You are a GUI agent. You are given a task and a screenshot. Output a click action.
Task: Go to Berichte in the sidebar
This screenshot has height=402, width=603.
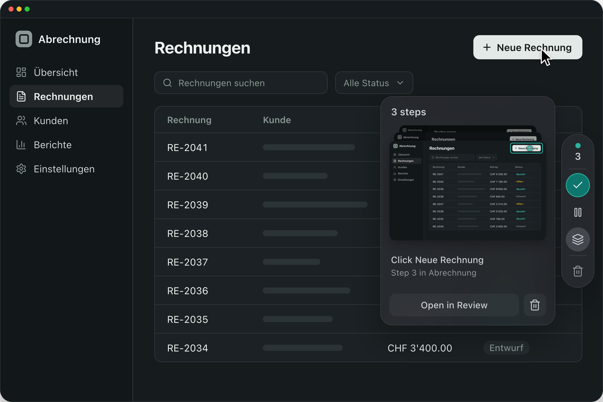tap(66, 145)
